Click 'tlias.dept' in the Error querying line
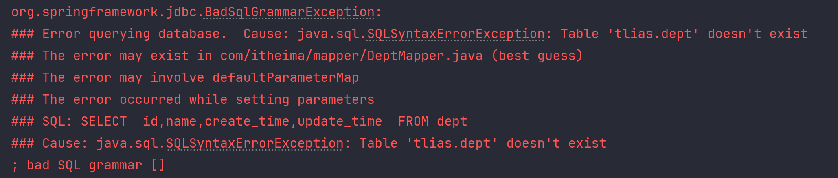Viewport: 838px width, 178px height. click(x=653, y=34)
